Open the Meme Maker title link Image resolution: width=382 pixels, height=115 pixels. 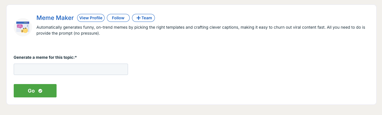point(55,18)
